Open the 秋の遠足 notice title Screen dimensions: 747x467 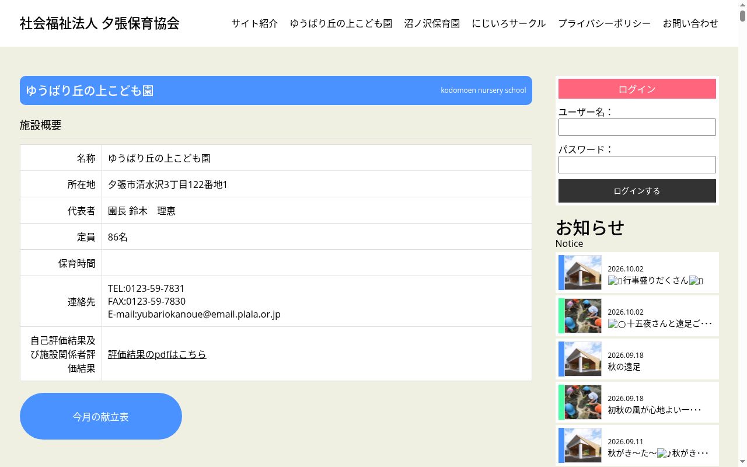tap(624, 367)
